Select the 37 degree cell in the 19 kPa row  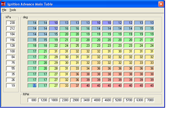[75, 85]
